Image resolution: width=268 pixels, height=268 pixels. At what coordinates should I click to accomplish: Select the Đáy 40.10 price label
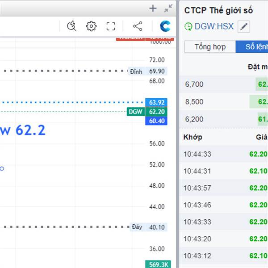pyautogui.click(x=149, y=227)
